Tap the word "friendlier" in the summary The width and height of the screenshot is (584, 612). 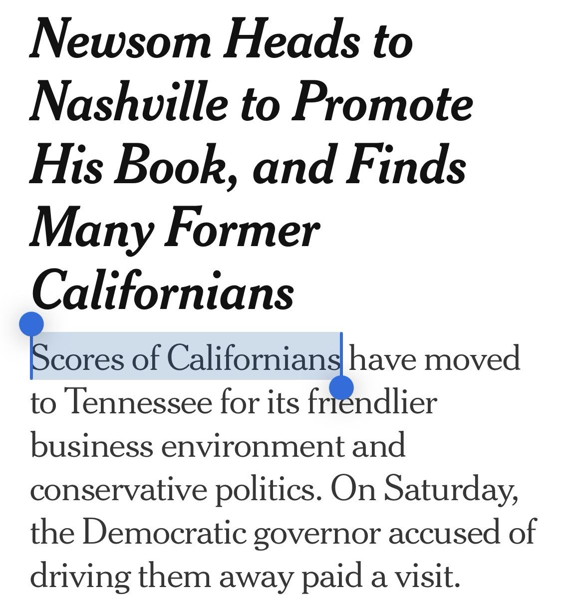coord(371,402)
